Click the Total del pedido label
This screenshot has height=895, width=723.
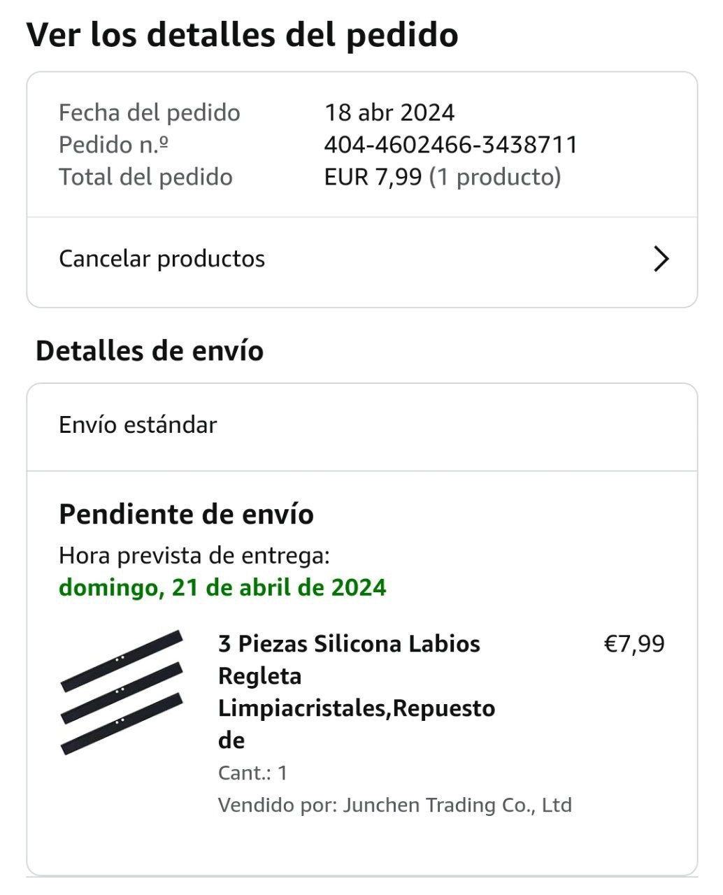click(x=145, y=177)
